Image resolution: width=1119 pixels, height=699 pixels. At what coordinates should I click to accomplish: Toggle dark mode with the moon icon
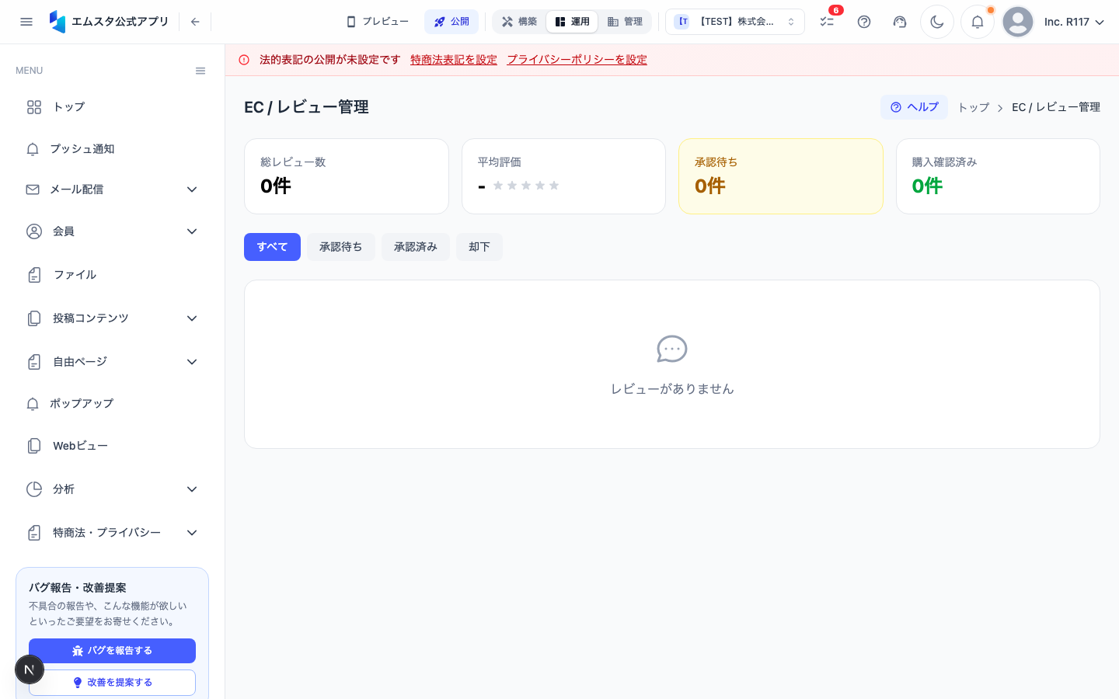click(937, 22)
